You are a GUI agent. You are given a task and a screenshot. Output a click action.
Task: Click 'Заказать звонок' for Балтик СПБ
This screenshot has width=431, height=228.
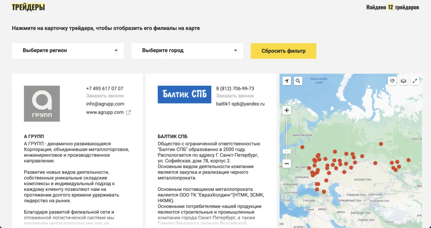tap(235, 96)
